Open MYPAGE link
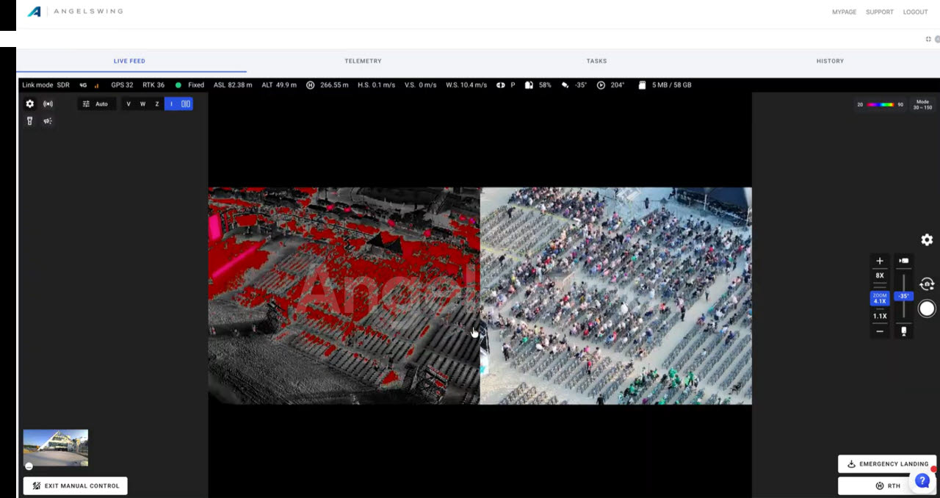Image resolution: width=940 pixels, height=498 pixels. 844,12
